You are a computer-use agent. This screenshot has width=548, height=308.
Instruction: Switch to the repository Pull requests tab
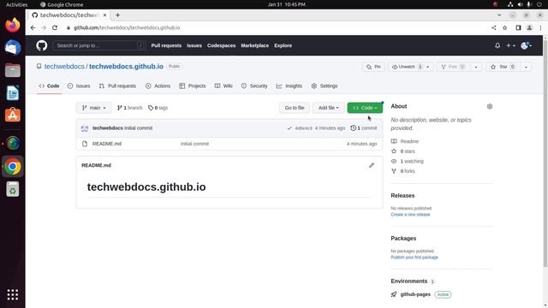coord(117,86)
